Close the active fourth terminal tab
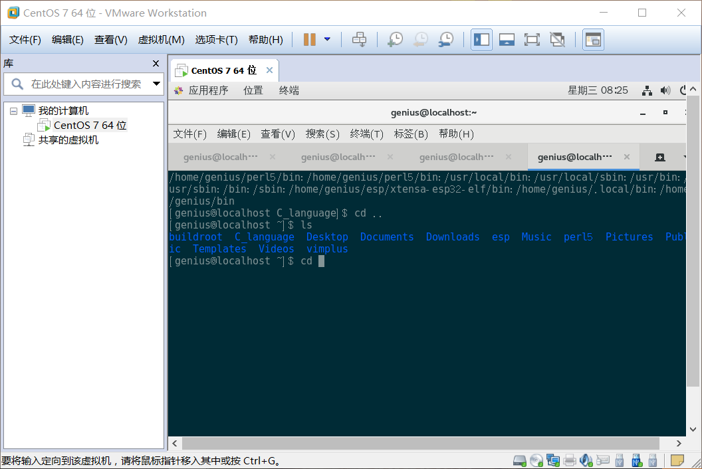Screen dimensions: 702x469 (x=627, y=157)
